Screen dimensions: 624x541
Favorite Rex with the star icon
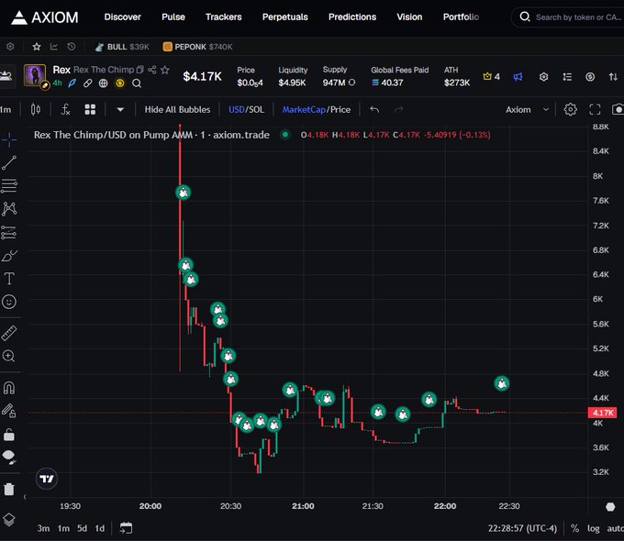coord(165,70)
